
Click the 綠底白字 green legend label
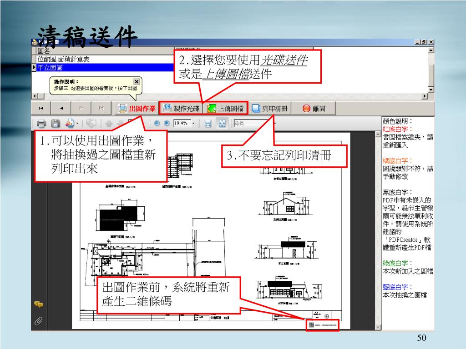398,263
